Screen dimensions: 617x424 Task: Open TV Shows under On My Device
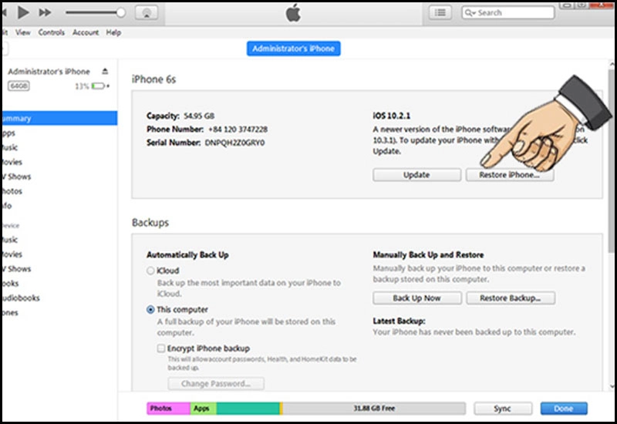click(x=16, y=268)
